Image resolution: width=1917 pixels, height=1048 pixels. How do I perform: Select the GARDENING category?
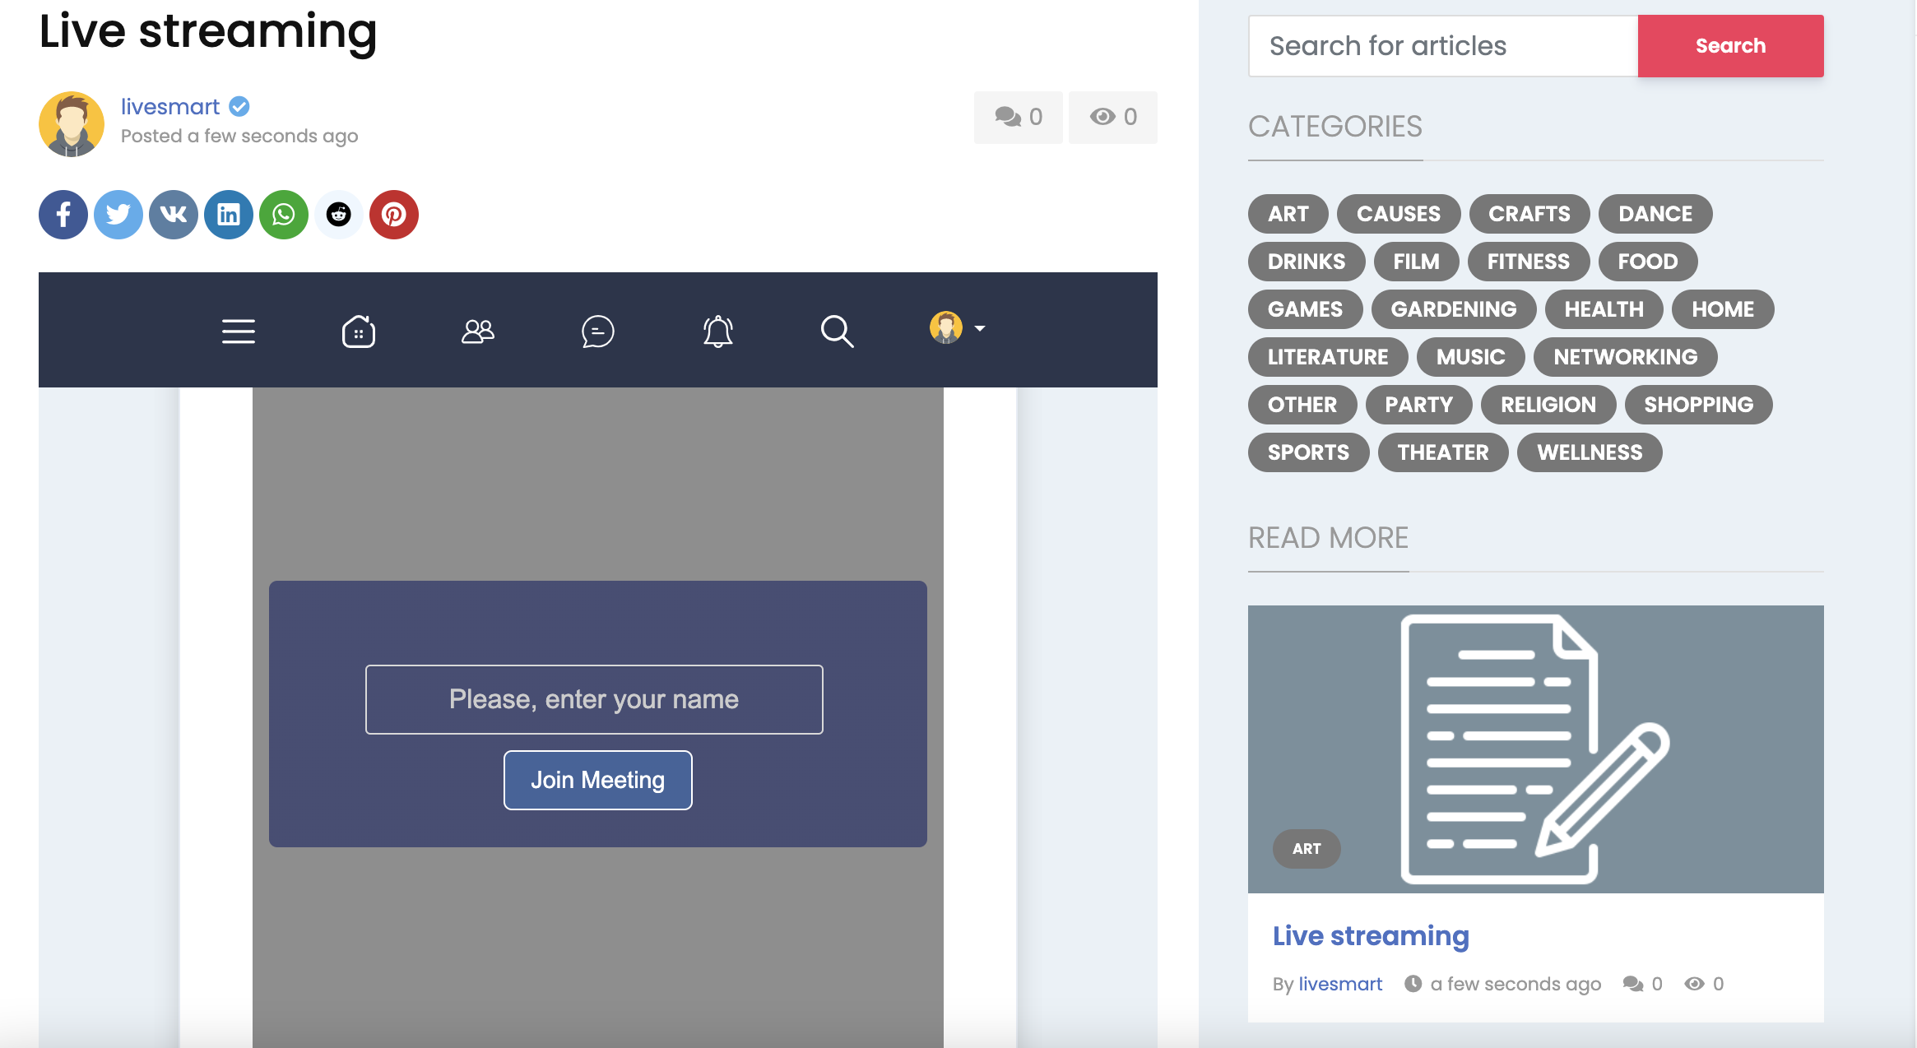(1453, 309)
